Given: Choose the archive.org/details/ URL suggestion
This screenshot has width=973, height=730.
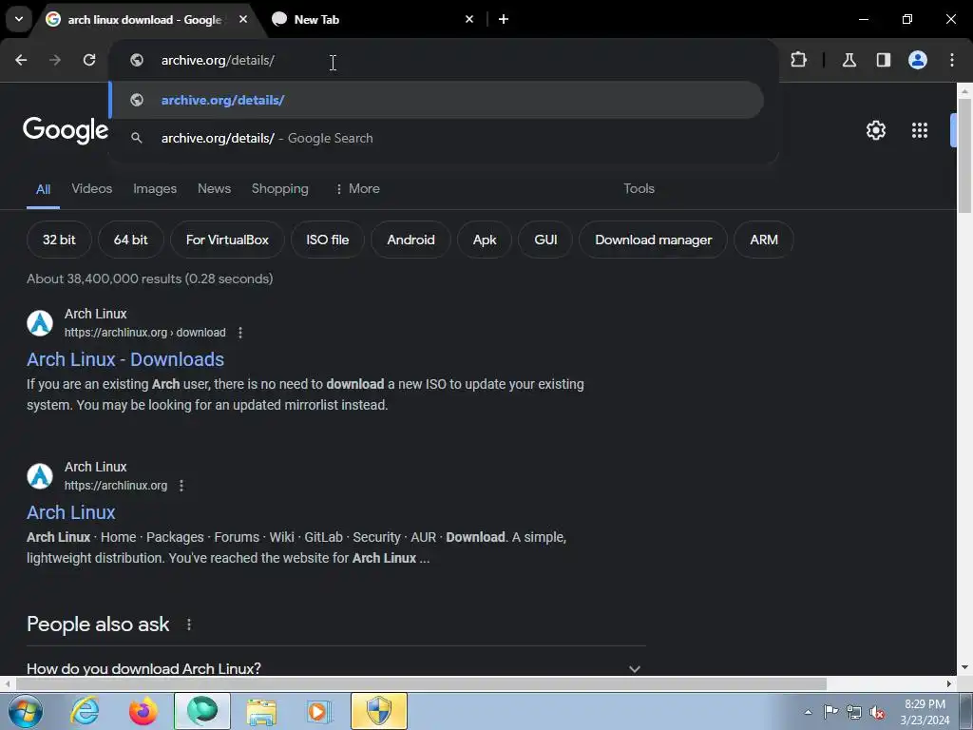Looking at the screenshot, I should click(x=436, y=100).
